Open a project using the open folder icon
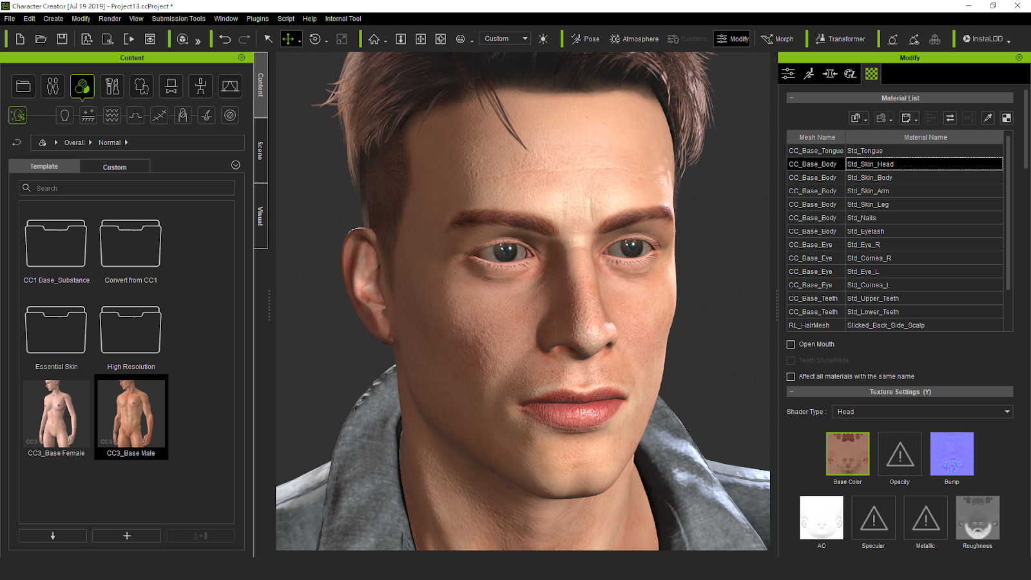Screen dimensions: 1031x580 pyautogui.click(x=41, y=39)
